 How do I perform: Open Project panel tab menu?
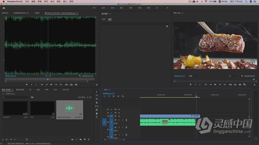12,90
